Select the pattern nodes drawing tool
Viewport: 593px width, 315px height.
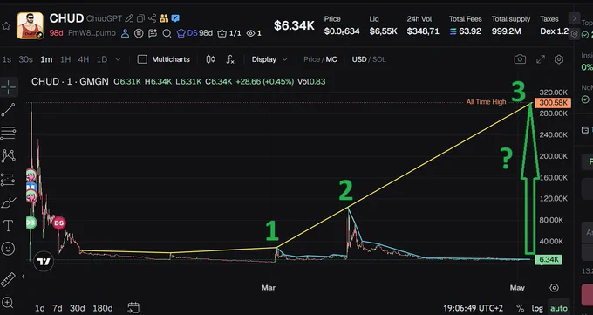coord(9,156)
